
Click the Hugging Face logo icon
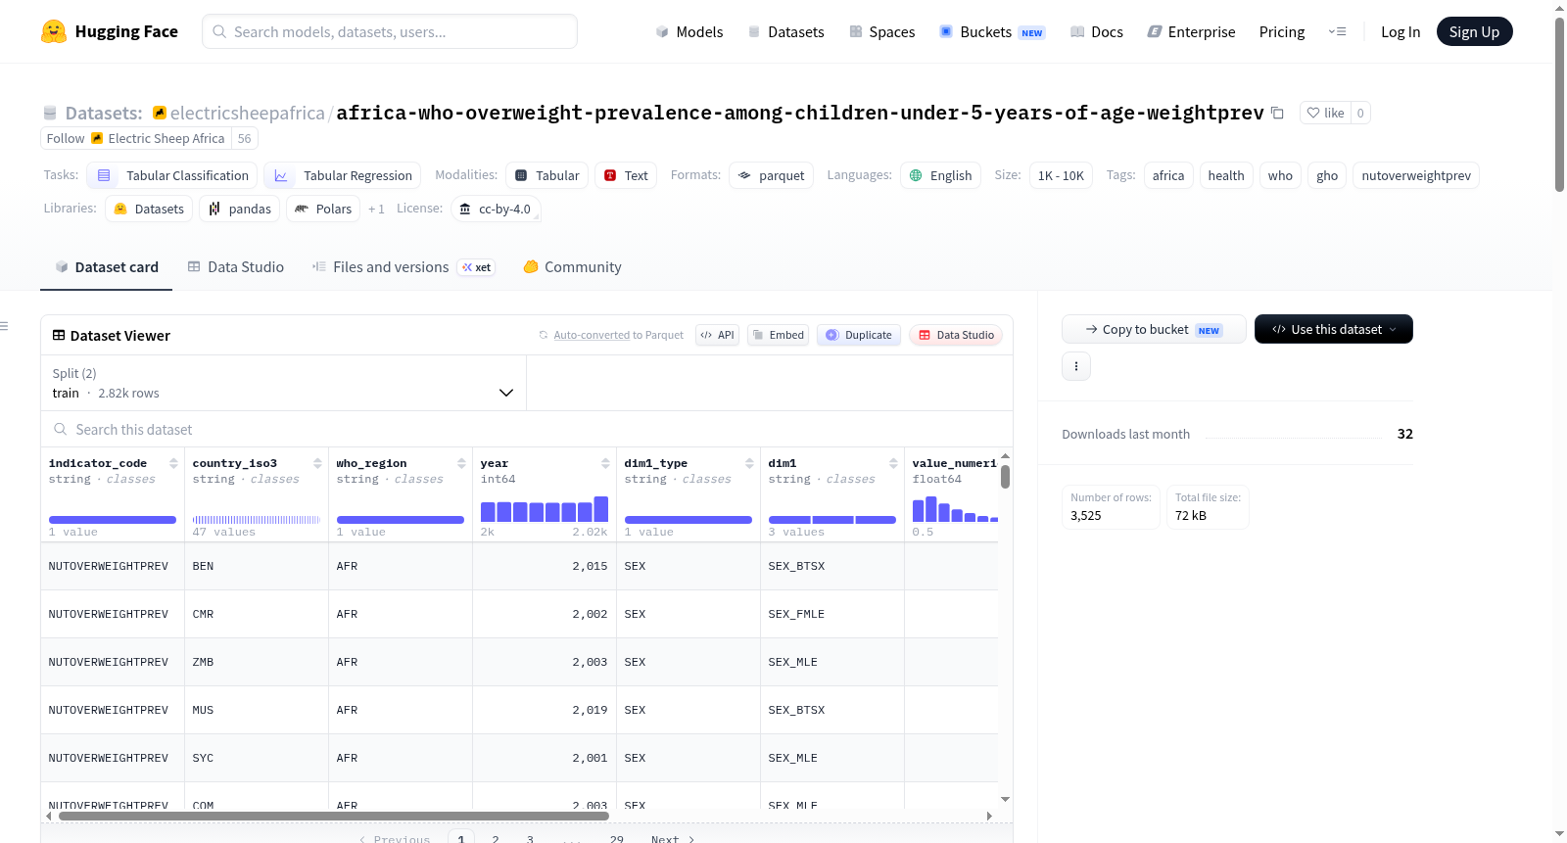[54, 31]
